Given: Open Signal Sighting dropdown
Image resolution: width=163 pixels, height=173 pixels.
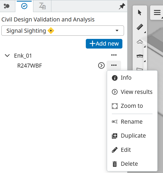Looking at the screenshot, I should pyautogui.click(x=62, y=31).
